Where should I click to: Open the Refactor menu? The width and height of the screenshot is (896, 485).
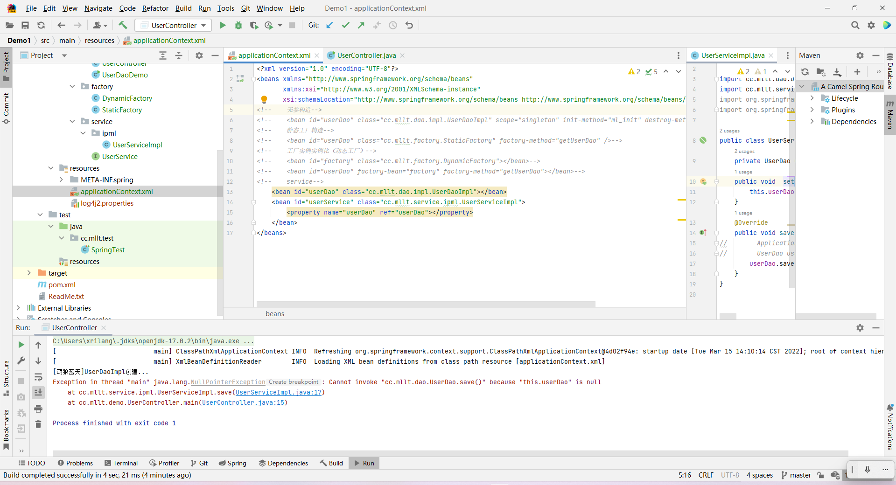[x=155, y=8]
